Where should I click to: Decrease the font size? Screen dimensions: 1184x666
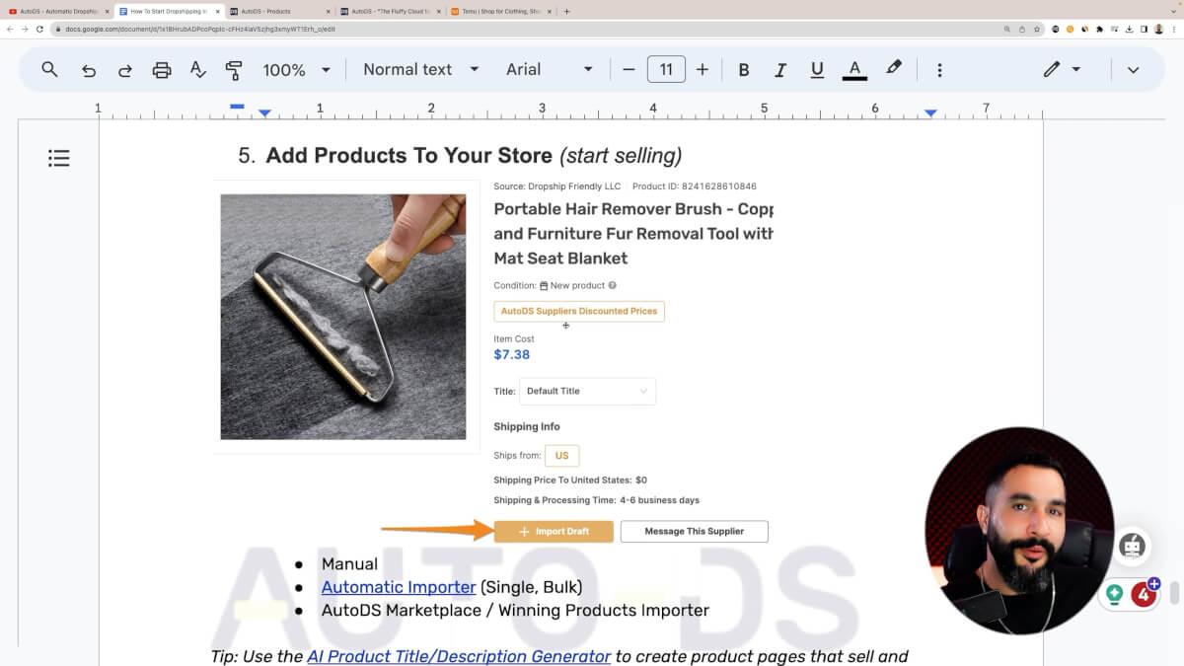pos(629,69)
